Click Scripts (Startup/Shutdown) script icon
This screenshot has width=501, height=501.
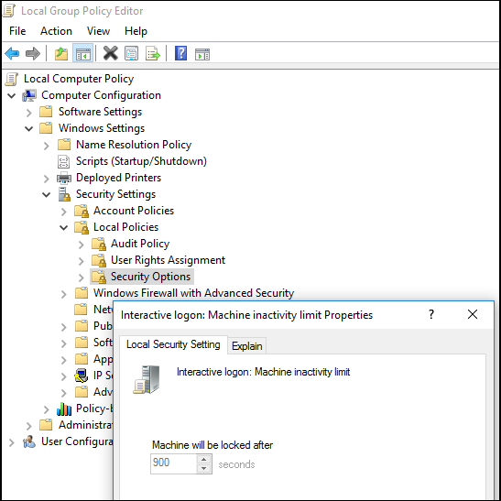click(x=63, y=161)
